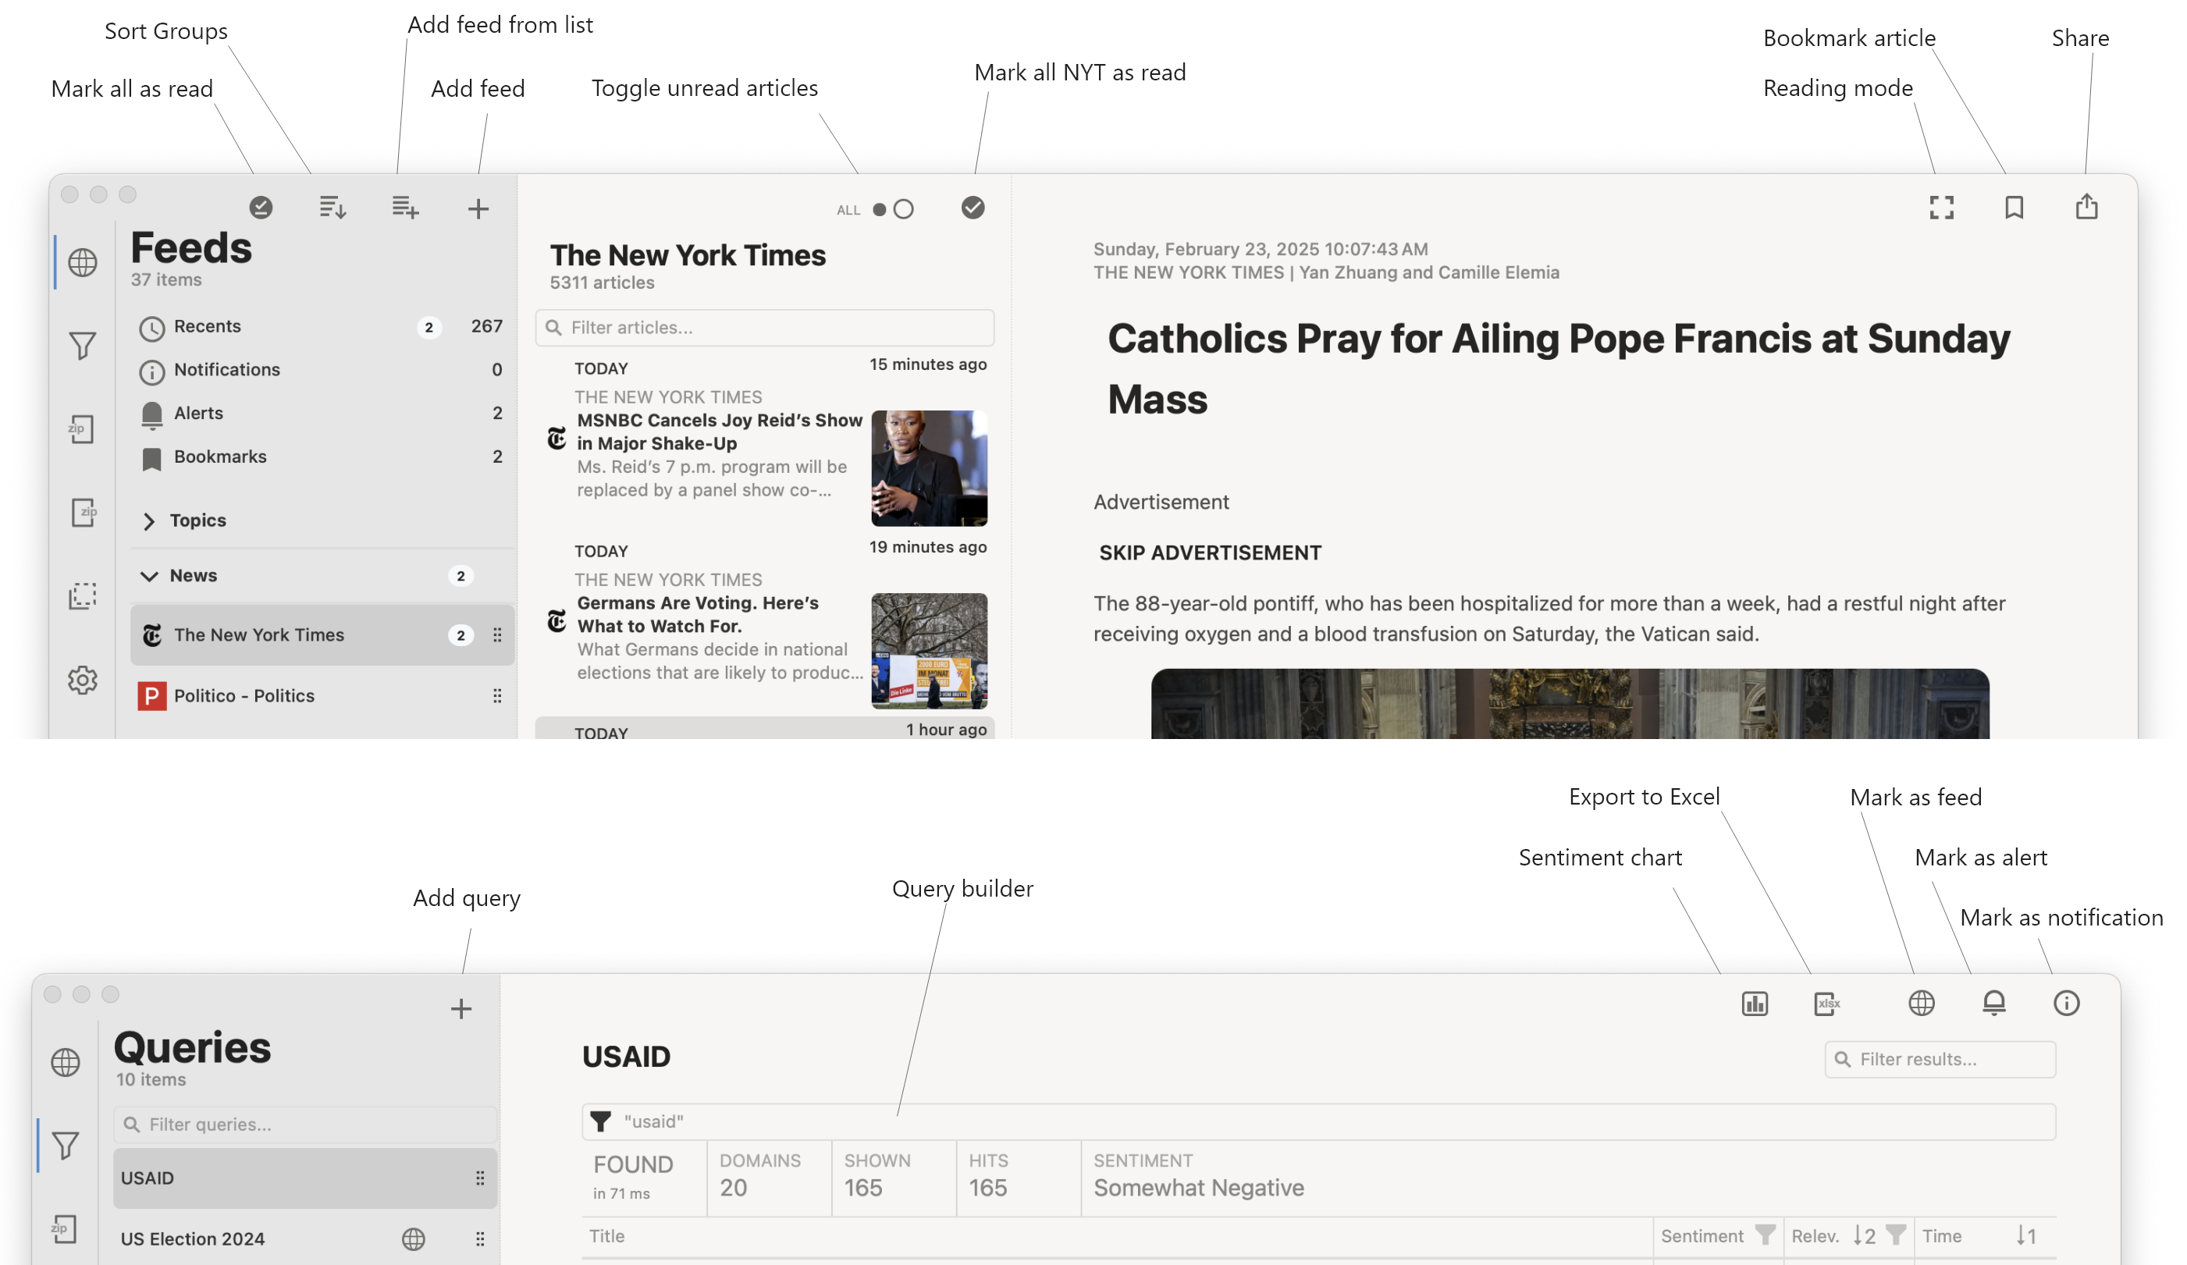The image size is (2187, 1265).
Task: Click the Joy Reid article thumbnail
Action: click(x=930, y=468)
